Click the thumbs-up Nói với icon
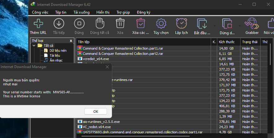 coord(271,23)
